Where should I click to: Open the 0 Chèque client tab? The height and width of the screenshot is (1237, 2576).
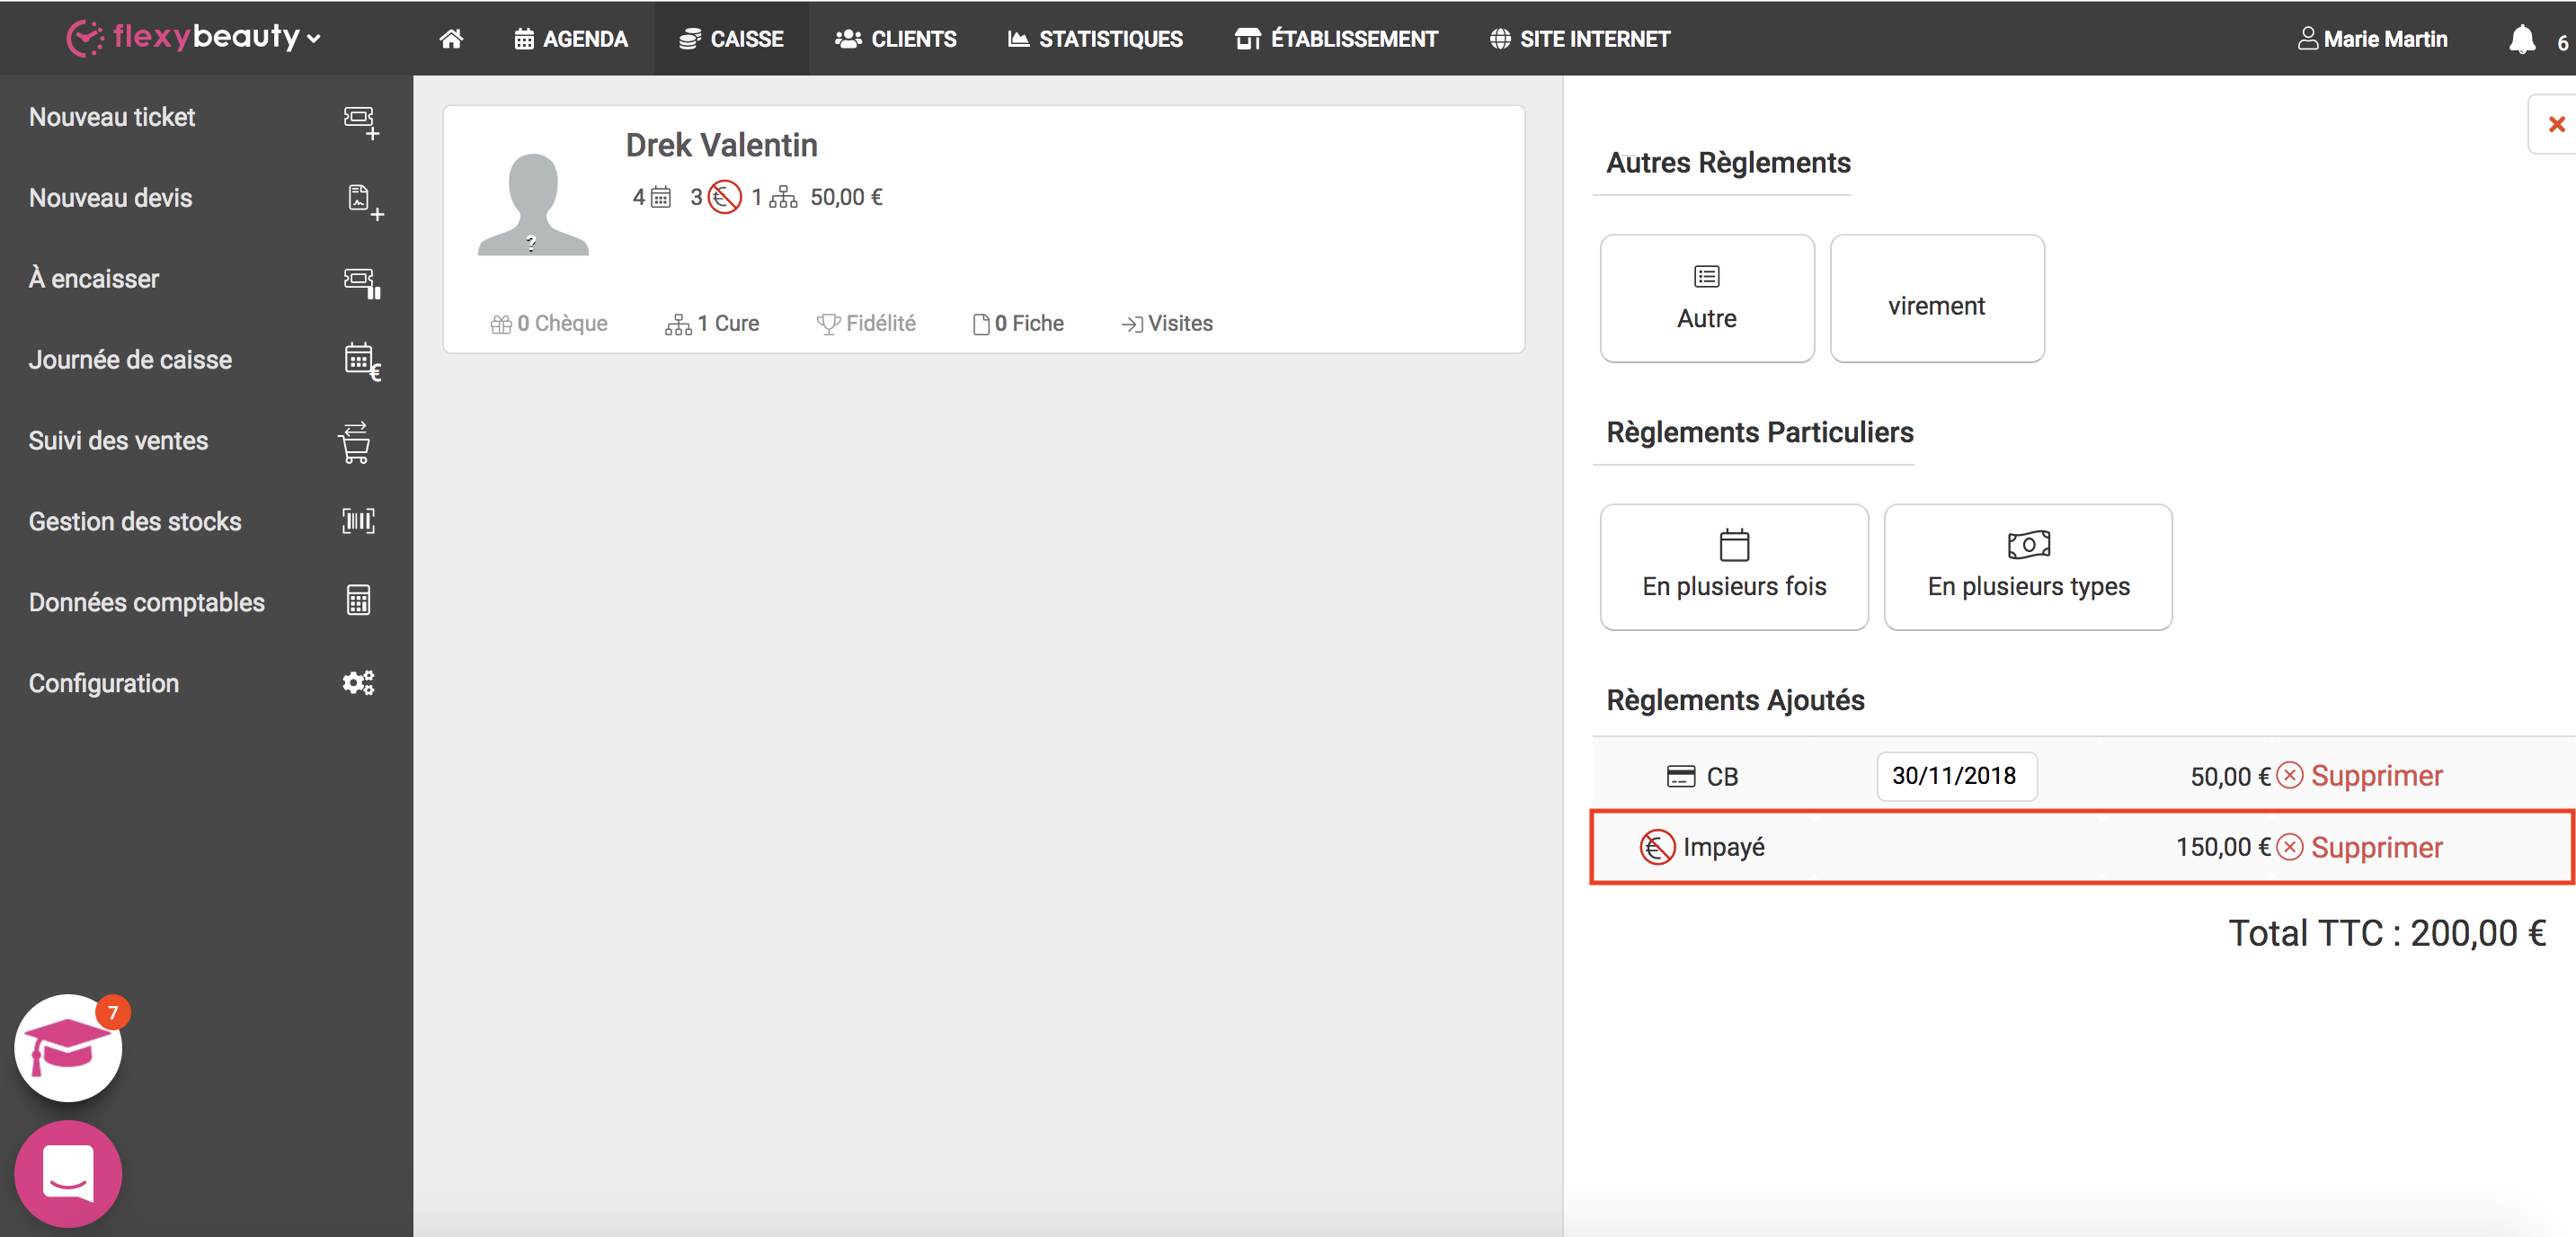click(548, 324)
